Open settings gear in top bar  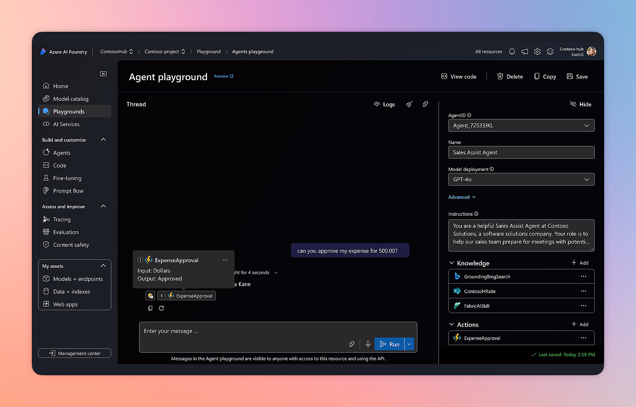pos(537,52)
